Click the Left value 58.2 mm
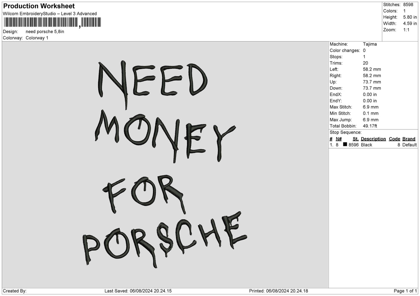420x296 pixels. [372, 69]
